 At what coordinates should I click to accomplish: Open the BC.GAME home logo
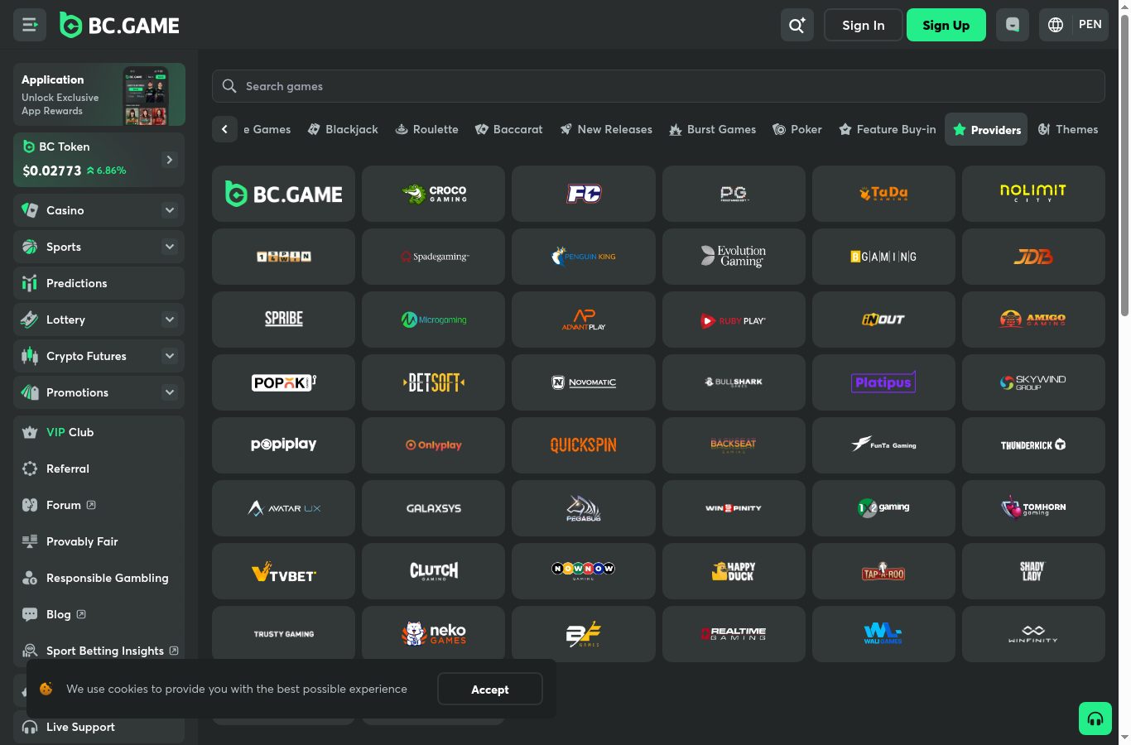120,26
